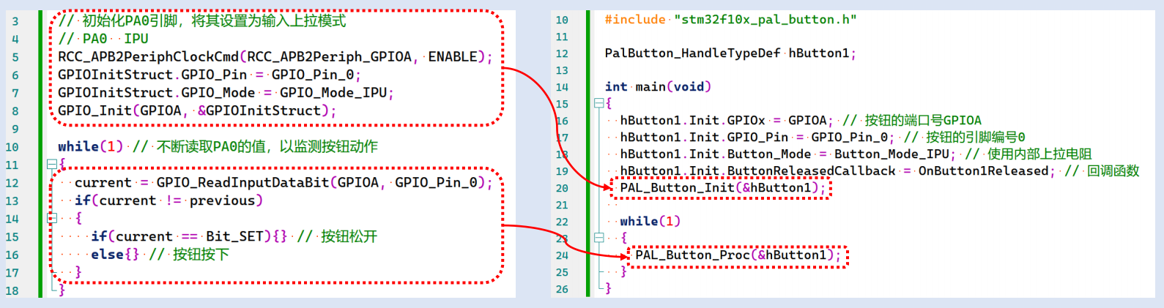Click the Button_Mode_IPU value on line 18
Image resolution: width=1164 pixels, height=308 pixels.
click(891, 154)
